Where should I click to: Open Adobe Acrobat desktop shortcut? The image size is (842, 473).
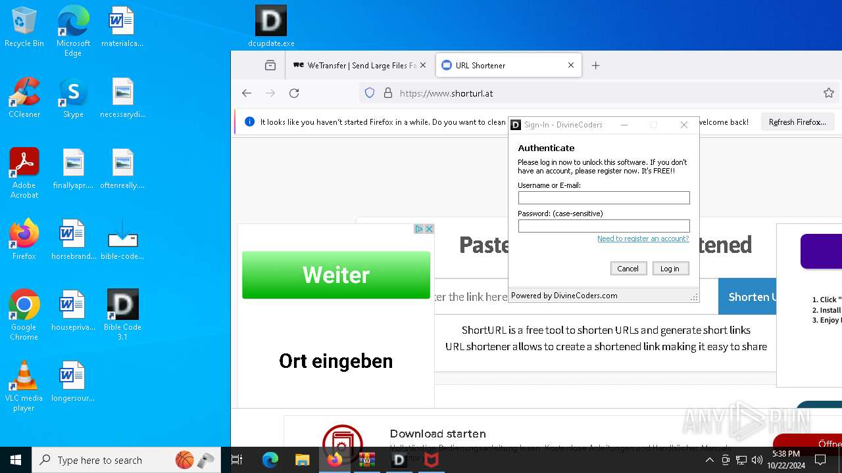(x=24, y=173)
